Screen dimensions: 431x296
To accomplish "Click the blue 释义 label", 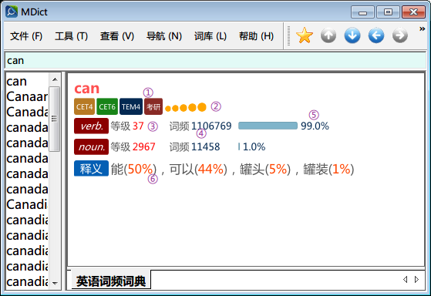I will click(x=91, y=168).
